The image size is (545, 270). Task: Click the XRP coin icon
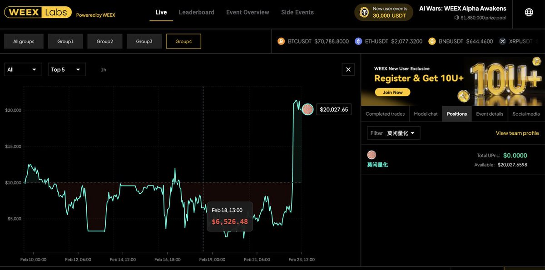pos(502,41)
